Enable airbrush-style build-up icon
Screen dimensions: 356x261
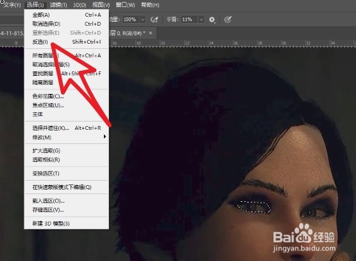[155, 19]
